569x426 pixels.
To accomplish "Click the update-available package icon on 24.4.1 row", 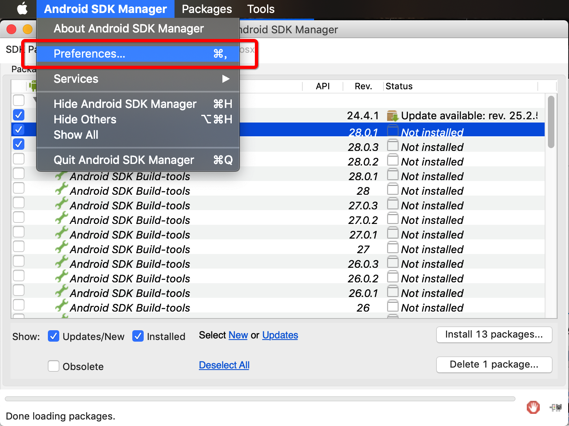I will click(392, 116).
